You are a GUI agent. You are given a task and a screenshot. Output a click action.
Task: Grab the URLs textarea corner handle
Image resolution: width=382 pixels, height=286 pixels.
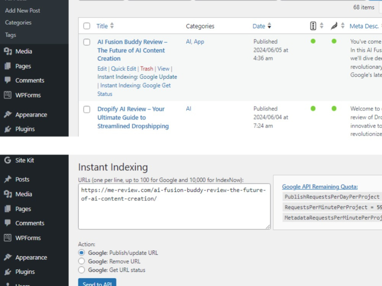[x=268, y=227]
